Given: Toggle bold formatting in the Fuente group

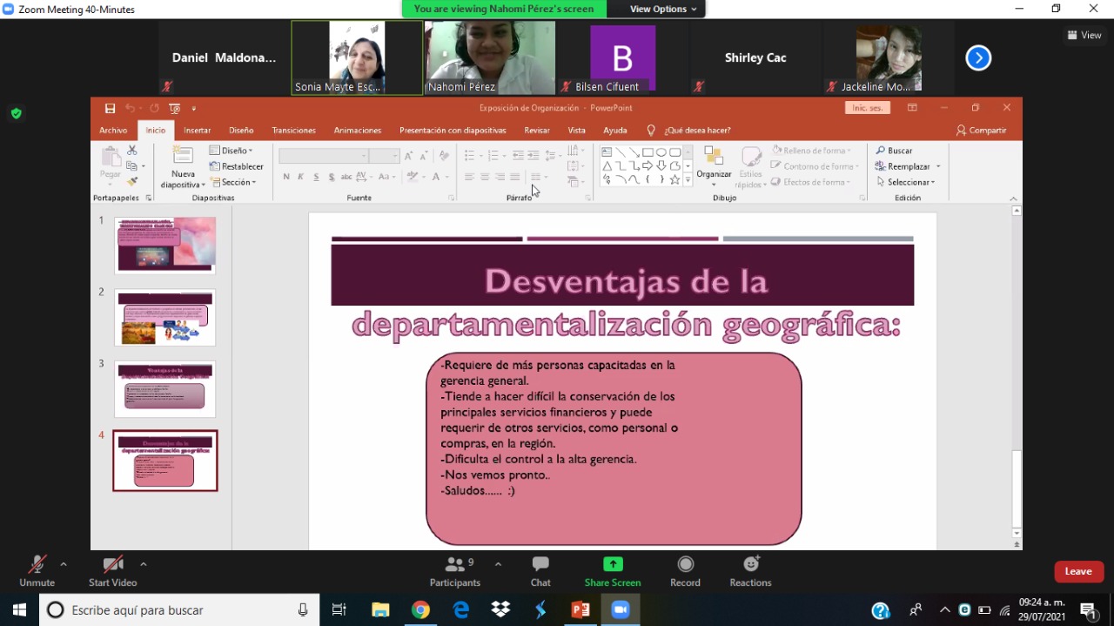Looking at the screenshot, I should (286, 177).
